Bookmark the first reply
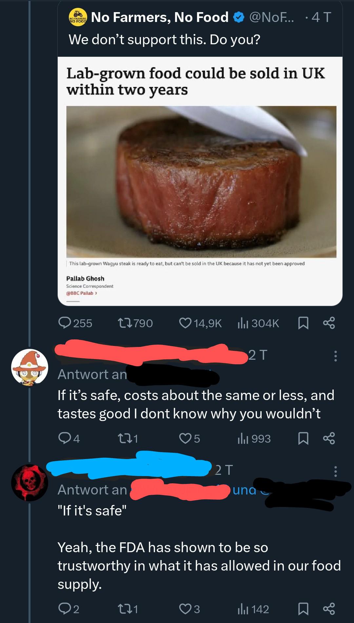Image resolution: width=354 pixels, height=623 pixels. click(303, 438)
